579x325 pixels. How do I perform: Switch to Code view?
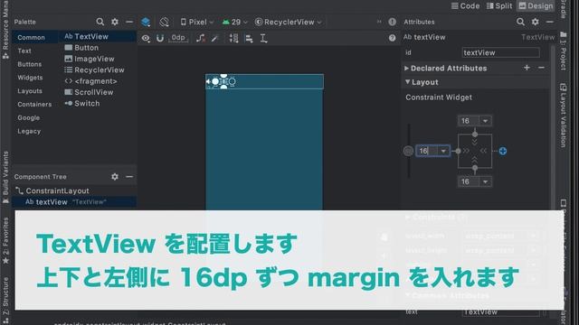click(x=465, y=6)
